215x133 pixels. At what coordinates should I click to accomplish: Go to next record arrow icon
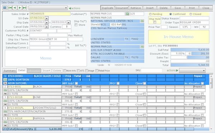point(20,8)
